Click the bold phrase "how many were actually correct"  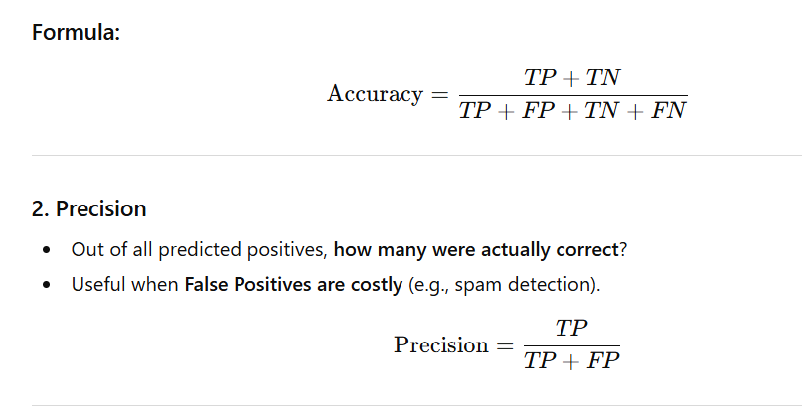pos(475,249)
